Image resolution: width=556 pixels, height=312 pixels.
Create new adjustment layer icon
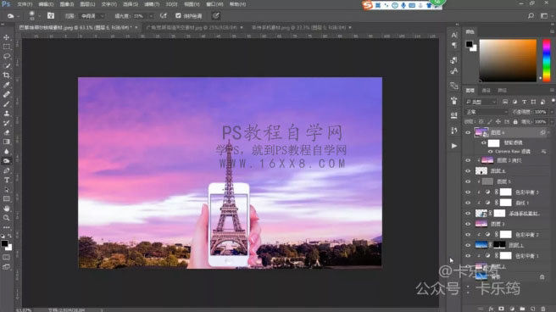512,309
